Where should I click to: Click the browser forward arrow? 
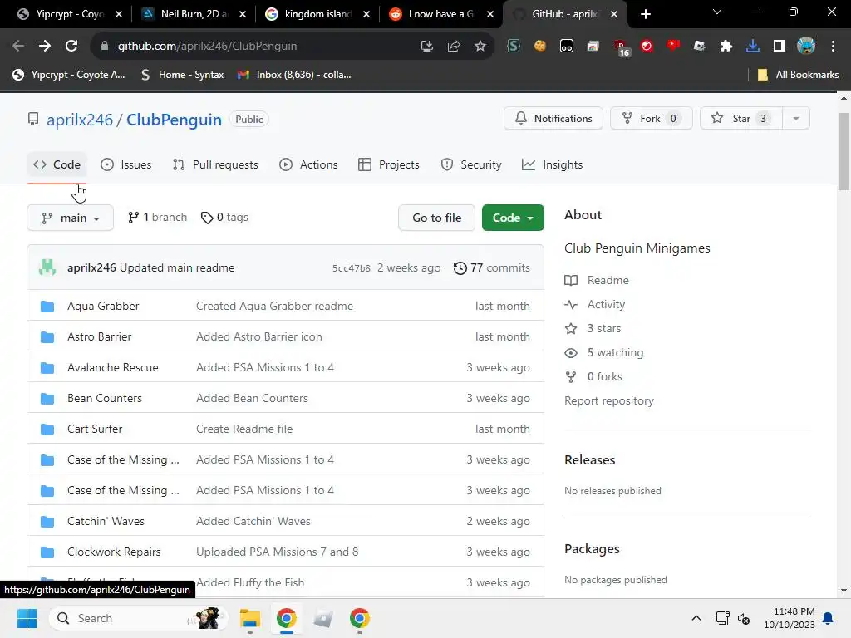point(45,47)
